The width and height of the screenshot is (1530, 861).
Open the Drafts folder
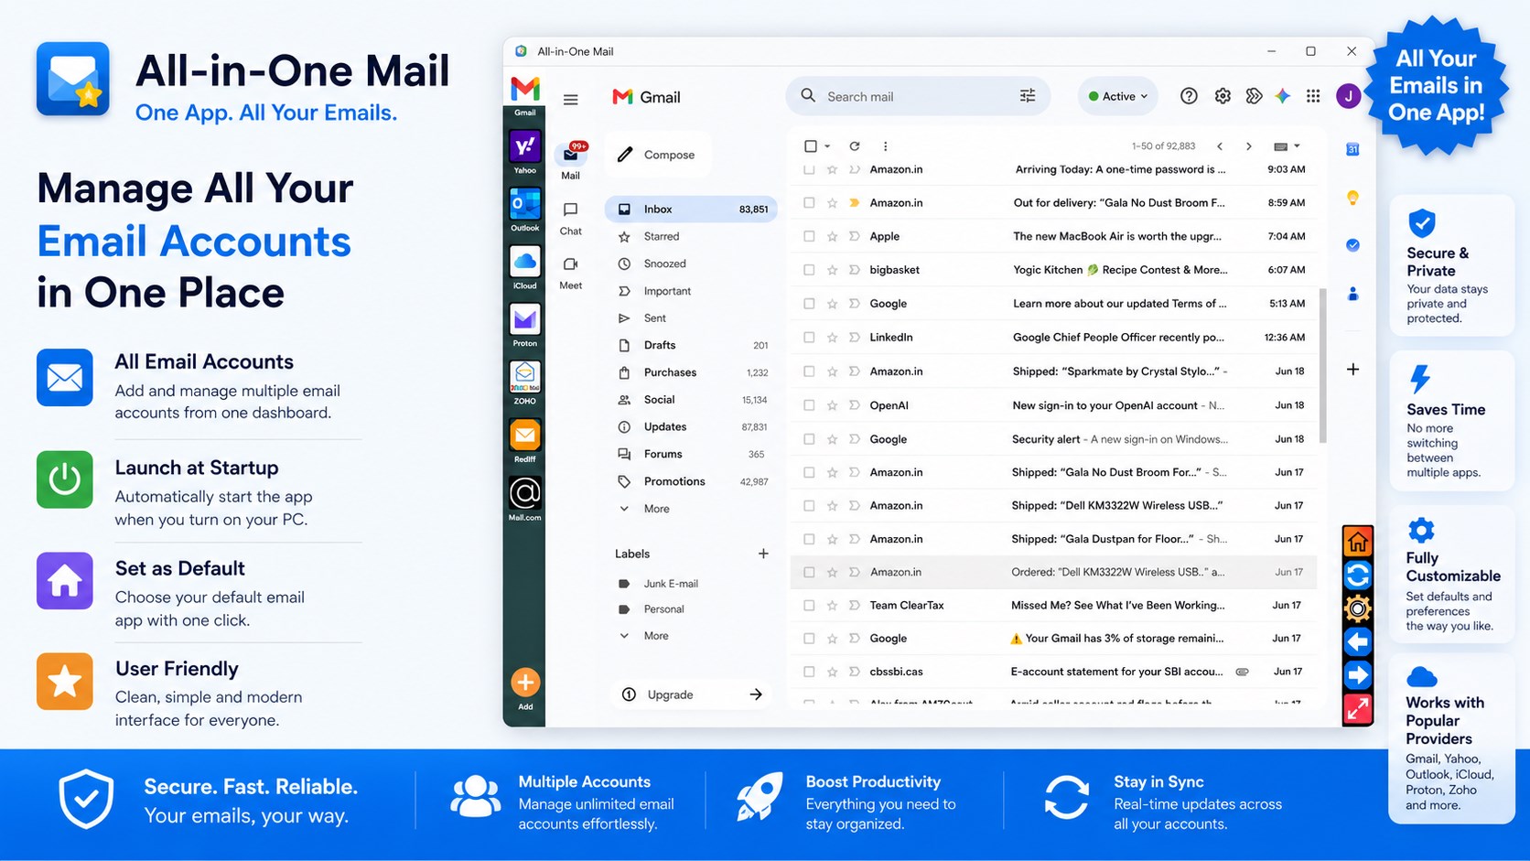[691, 345]
